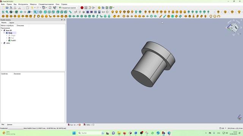The width and height of the screenshot is (243, 136).
Task: Switch to the гайка document tab
Action: click(x=89, y=125)
